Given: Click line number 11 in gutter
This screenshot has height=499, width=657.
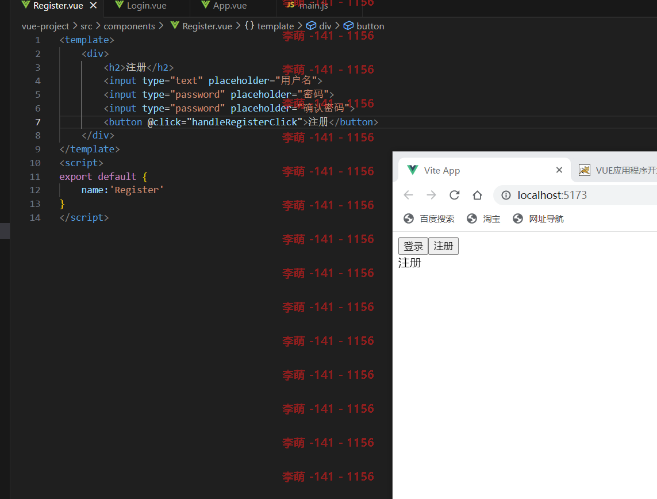Looking at the screenshot, I should pyautogui.click(x=35, y=177).
